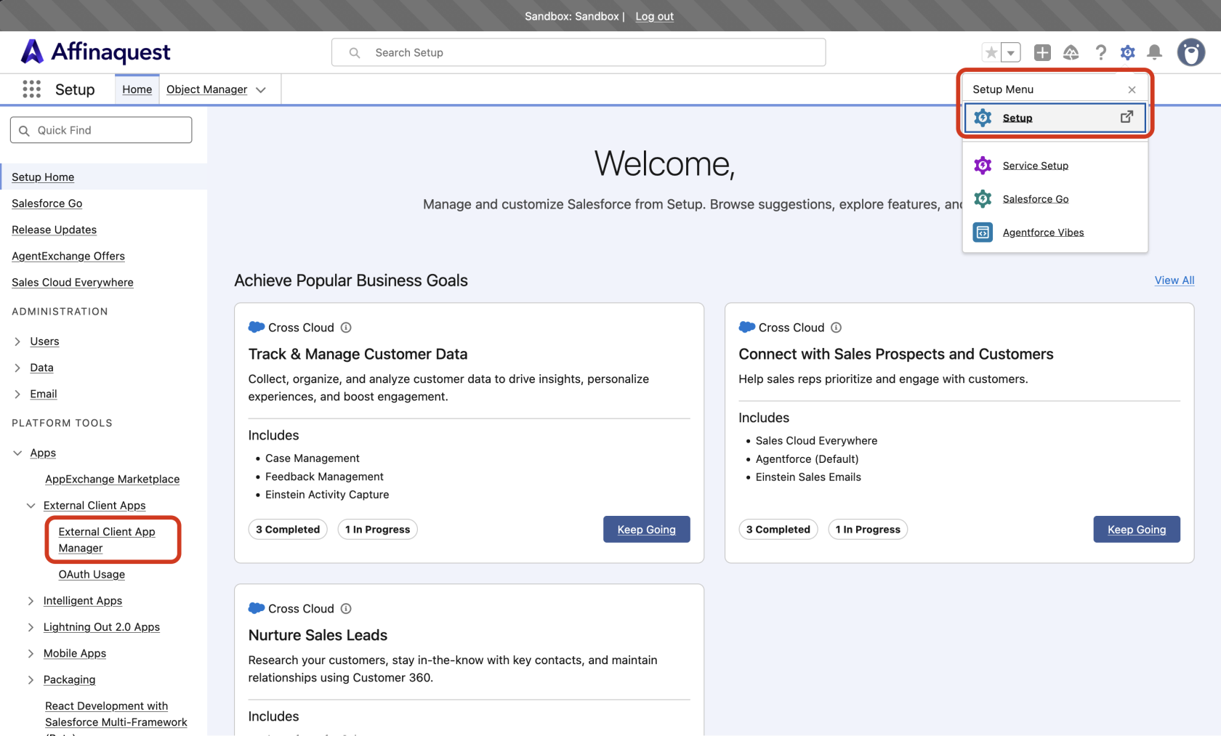Click the Setup gear icon in header
The height and width of the screenshot is (736, 1221).
click(1127, 52)
